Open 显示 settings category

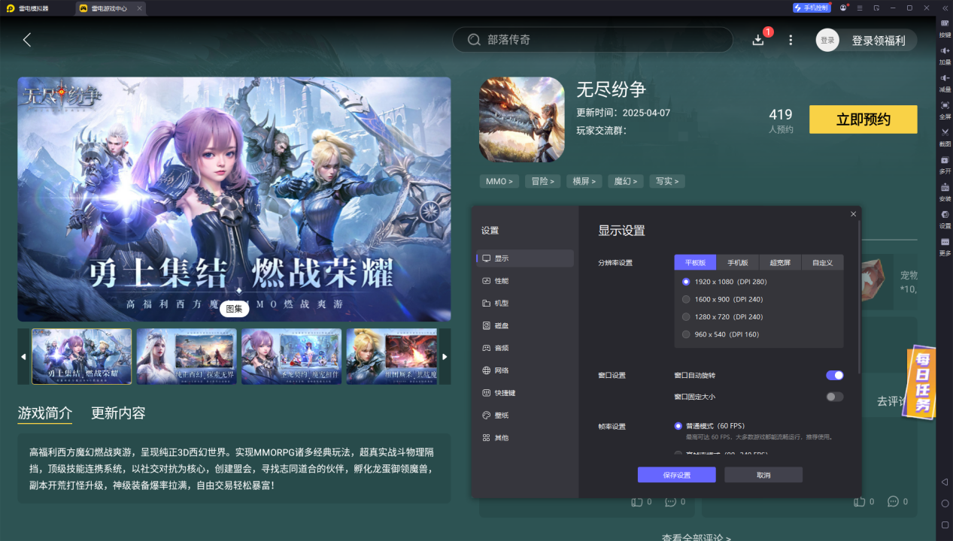click(526, 258)
